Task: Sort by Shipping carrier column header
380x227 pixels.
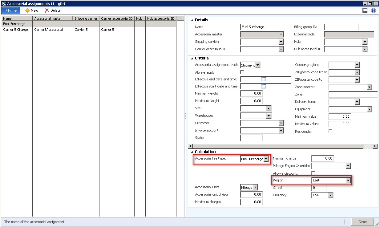Action: tap(86, 18)
